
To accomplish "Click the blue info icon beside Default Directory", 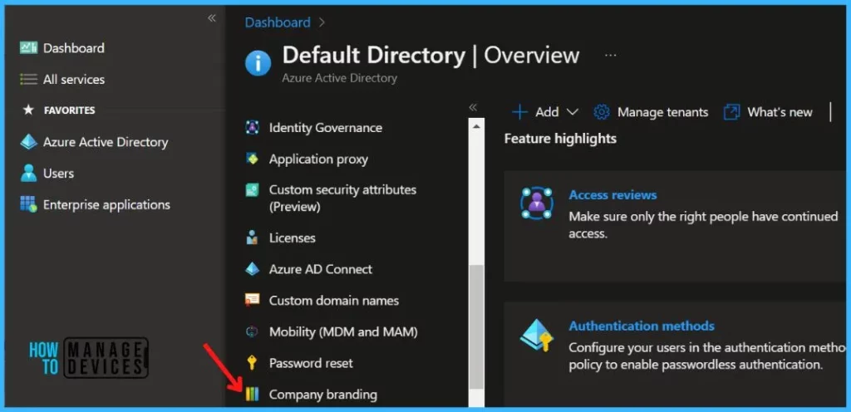I will click(258, 63).
